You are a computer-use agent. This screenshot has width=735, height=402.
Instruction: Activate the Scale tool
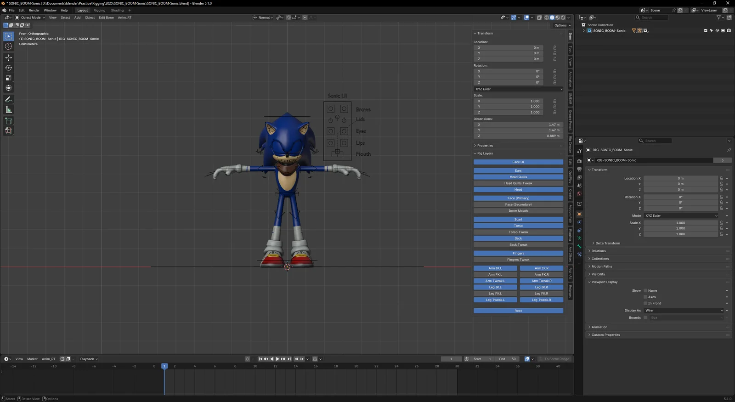point(9,78)
